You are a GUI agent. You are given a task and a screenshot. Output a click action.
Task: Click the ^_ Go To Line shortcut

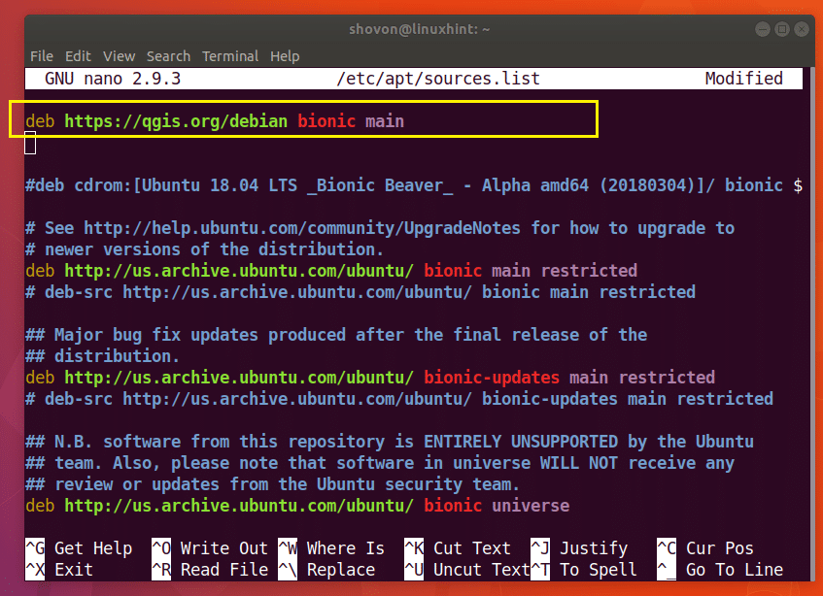720,570
